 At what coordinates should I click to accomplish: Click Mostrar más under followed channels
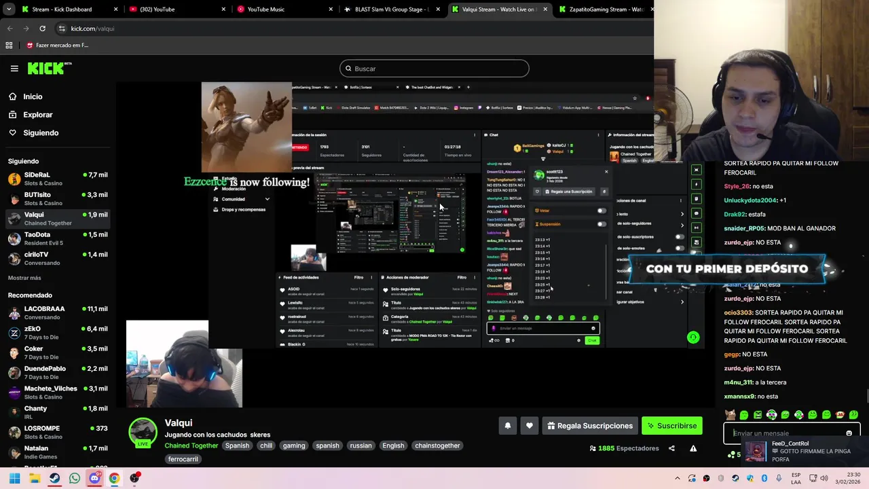(x=24, y=278)
